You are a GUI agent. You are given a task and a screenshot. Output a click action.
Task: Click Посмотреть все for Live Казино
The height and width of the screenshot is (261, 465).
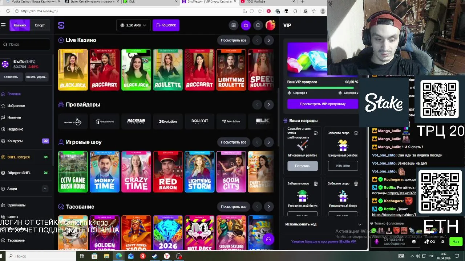(234, 40)
